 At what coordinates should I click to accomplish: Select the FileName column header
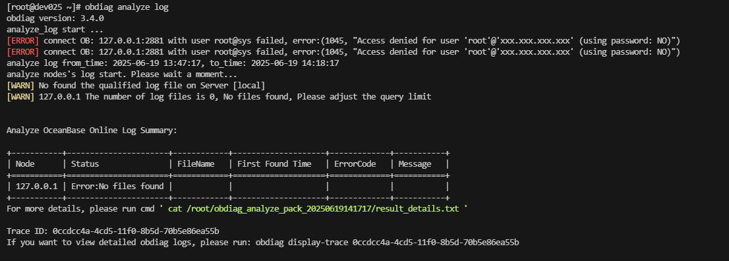(196, 163)
